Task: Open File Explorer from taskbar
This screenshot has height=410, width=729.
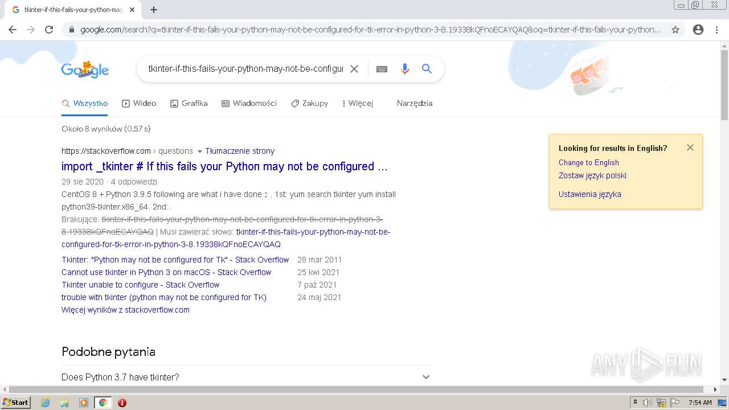Action: 64,403
